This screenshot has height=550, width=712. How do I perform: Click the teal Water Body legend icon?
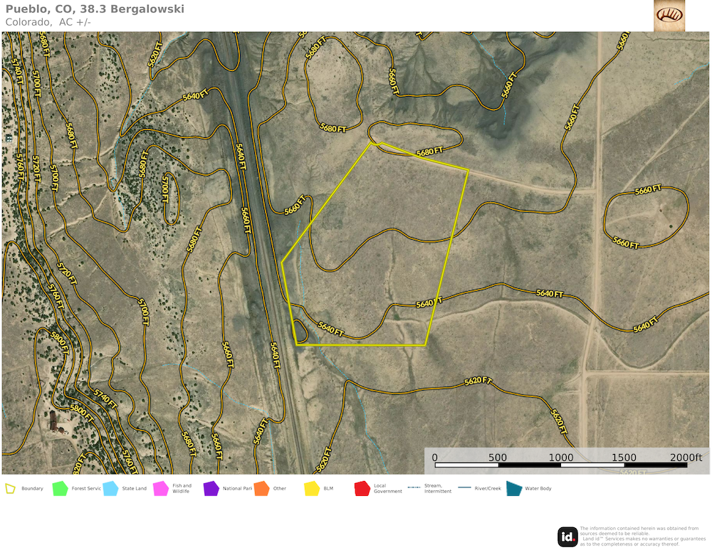click(x=513, y=489)
